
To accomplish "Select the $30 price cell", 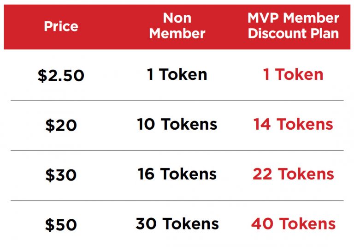I will click(x=61, y=175).
